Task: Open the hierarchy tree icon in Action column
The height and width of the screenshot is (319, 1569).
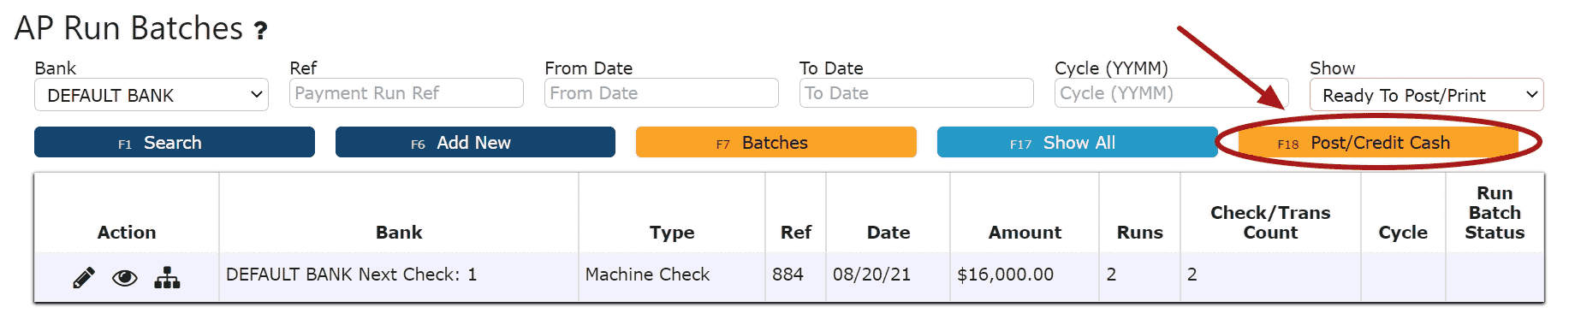Action: 167,278
